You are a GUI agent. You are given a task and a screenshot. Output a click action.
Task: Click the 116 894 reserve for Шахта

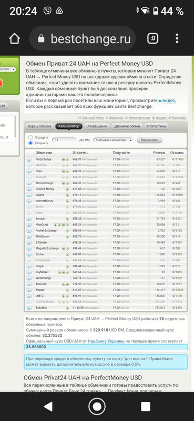160,195
